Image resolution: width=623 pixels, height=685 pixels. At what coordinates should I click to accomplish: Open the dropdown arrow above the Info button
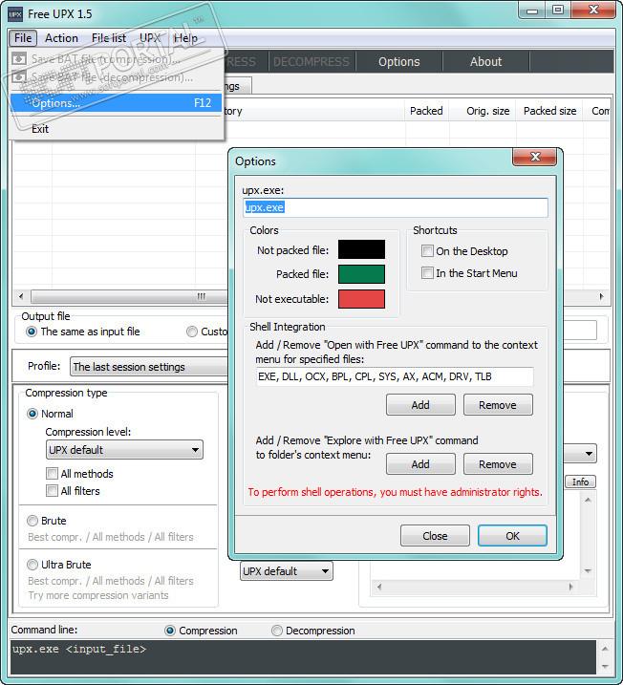coord(589,454)
